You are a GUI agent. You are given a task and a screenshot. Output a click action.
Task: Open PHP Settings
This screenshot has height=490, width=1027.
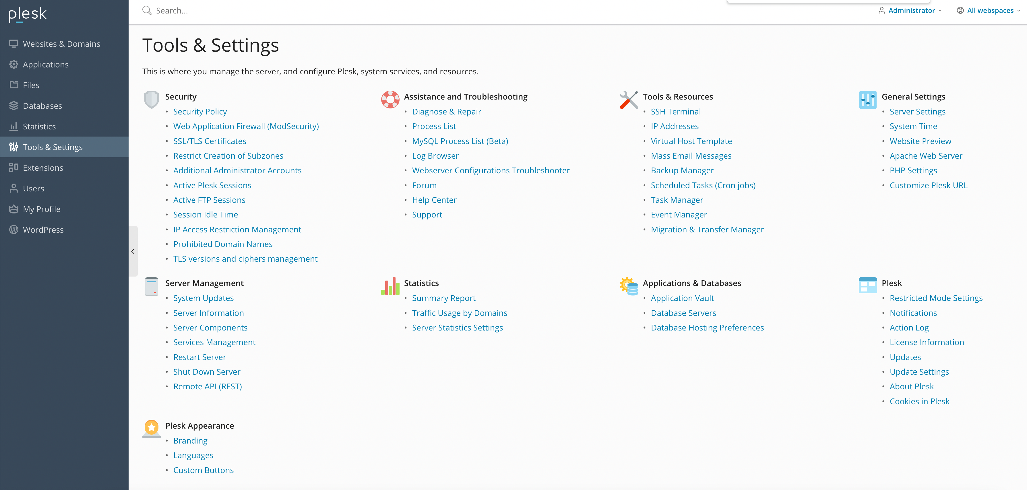pos(913,170)
